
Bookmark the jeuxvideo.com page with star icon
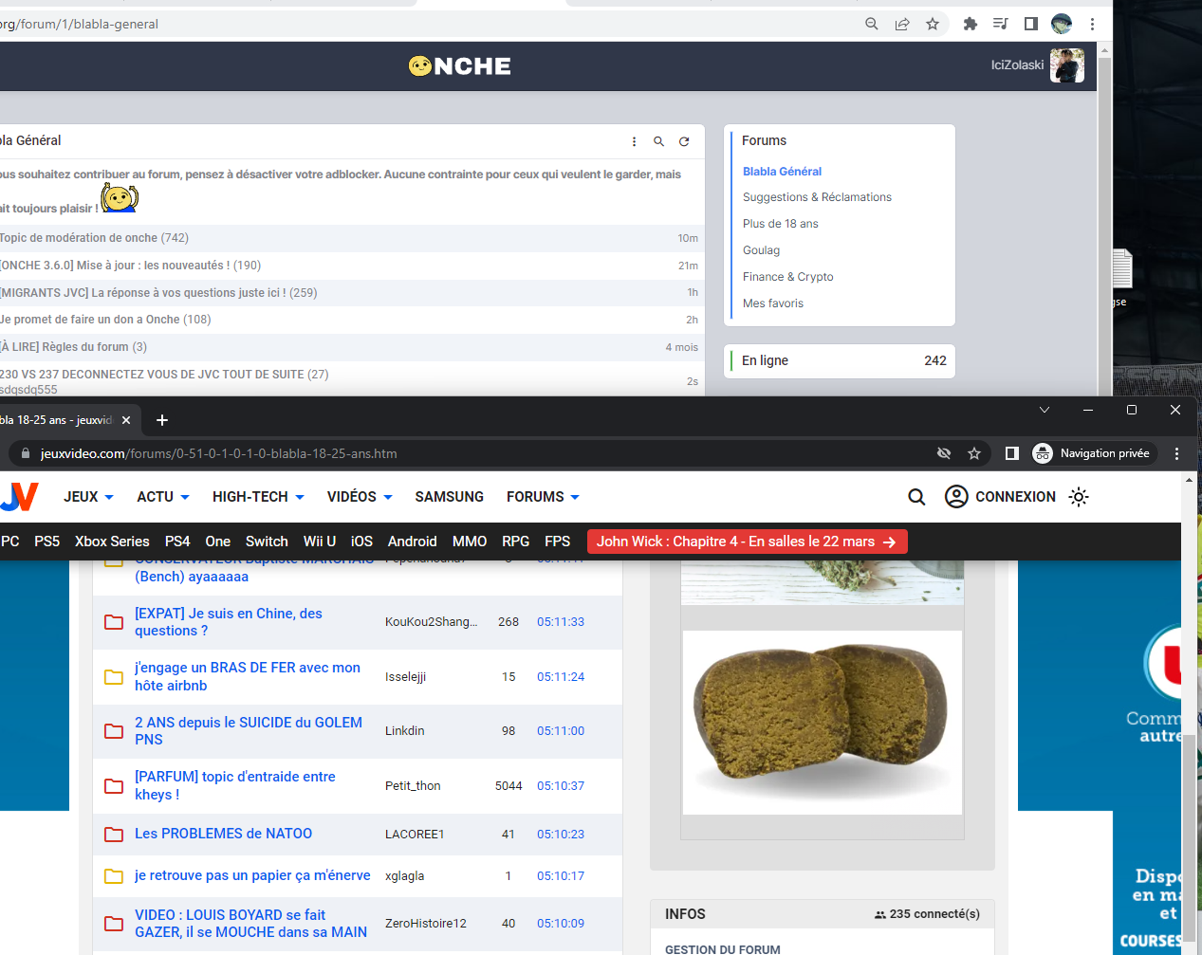click(x=974, y=453)
